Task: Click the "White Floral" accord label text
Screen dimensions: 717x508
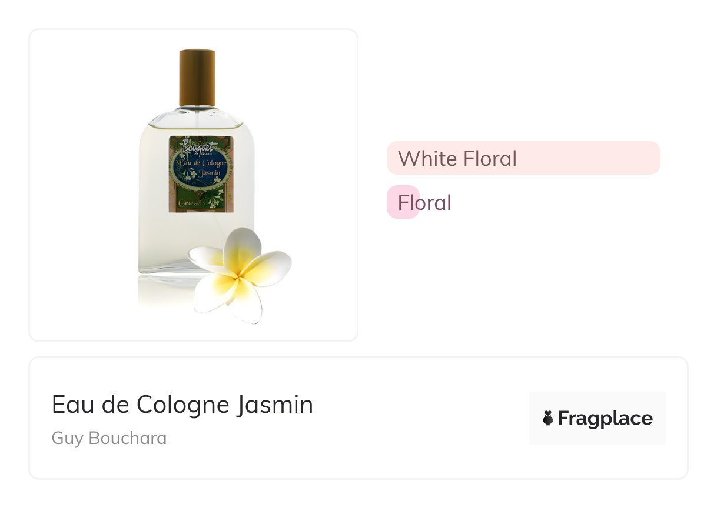Action: 457,158
